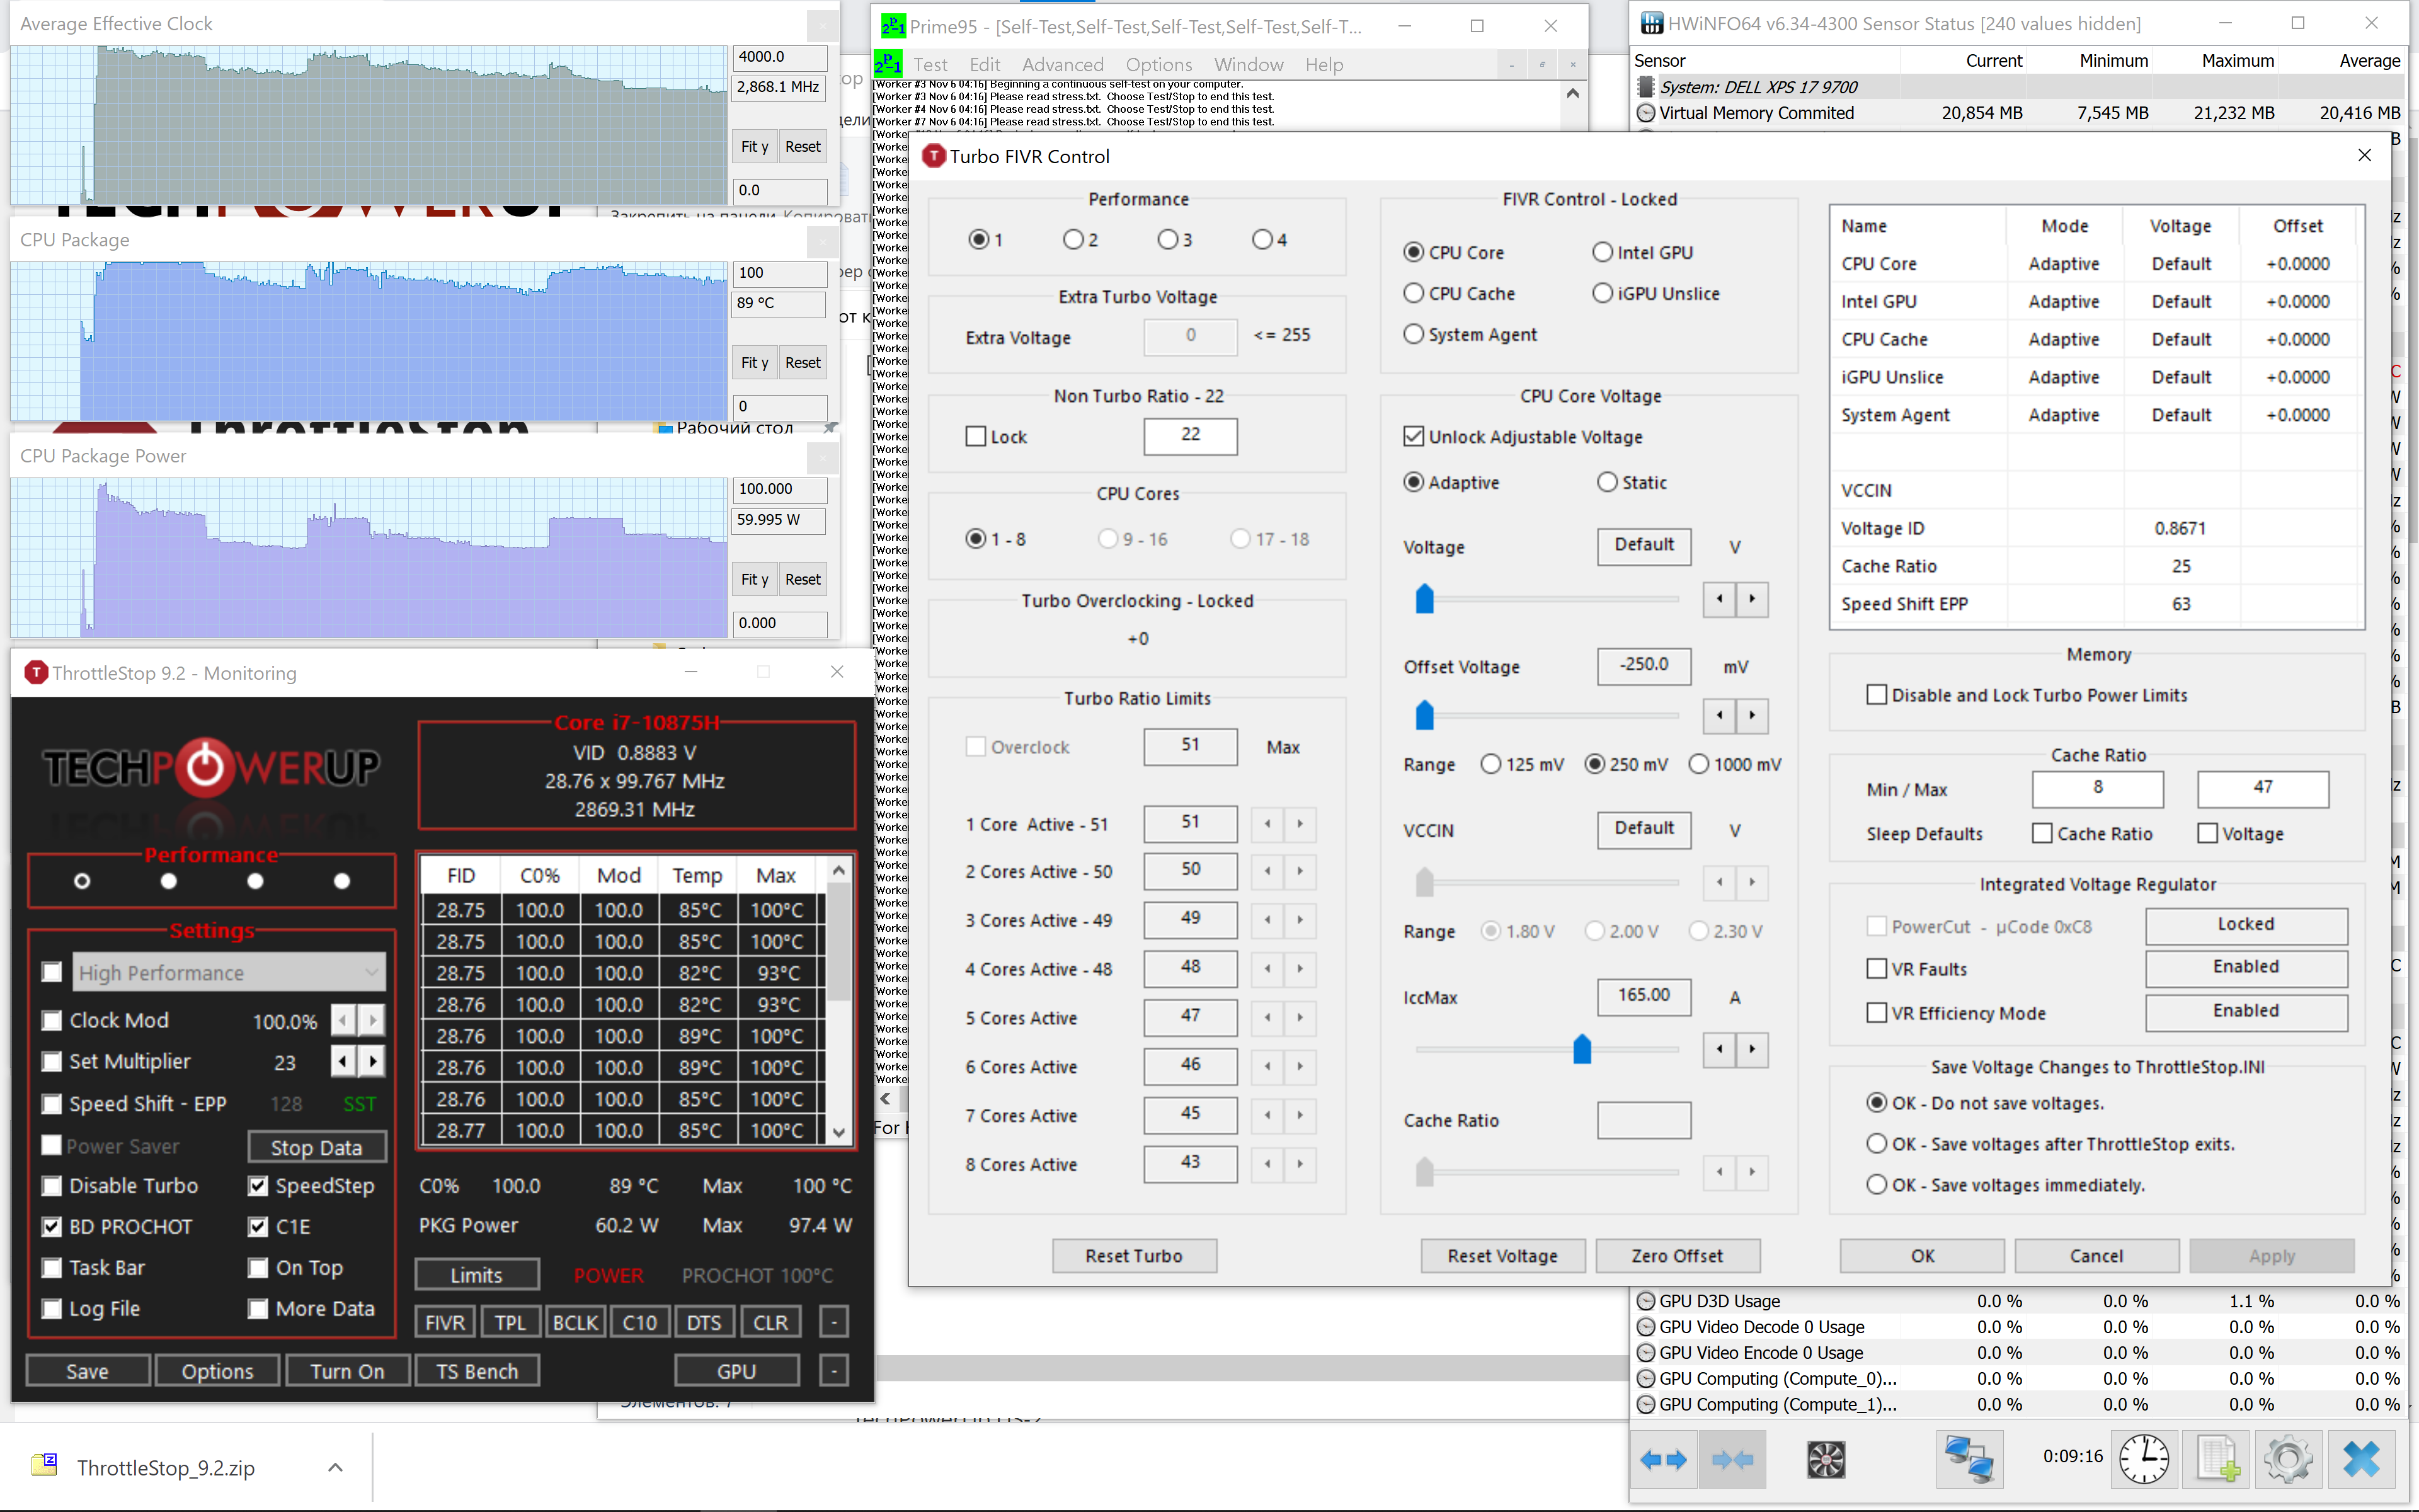Click Prime95 log scroll up arrow
Viewport: 2419px width, 1512px height.
1572,94
